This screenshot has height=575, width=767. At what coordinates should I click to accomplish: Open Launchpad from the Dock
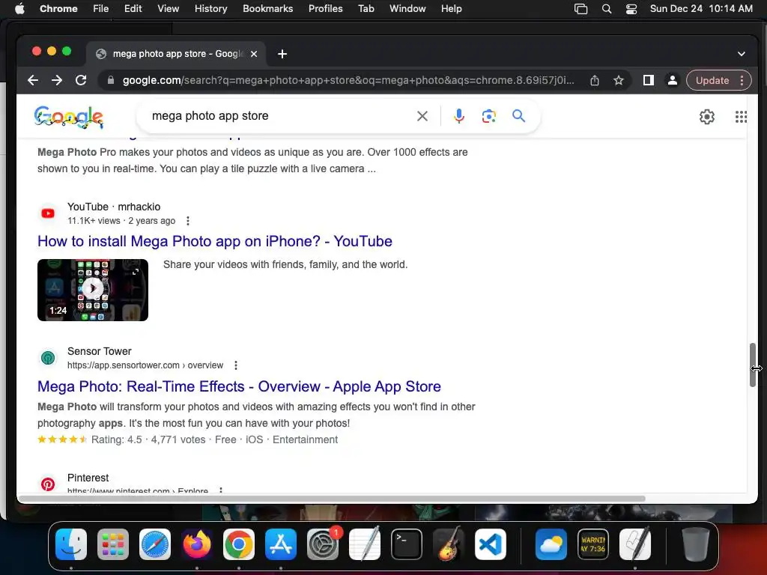(113, 544)
